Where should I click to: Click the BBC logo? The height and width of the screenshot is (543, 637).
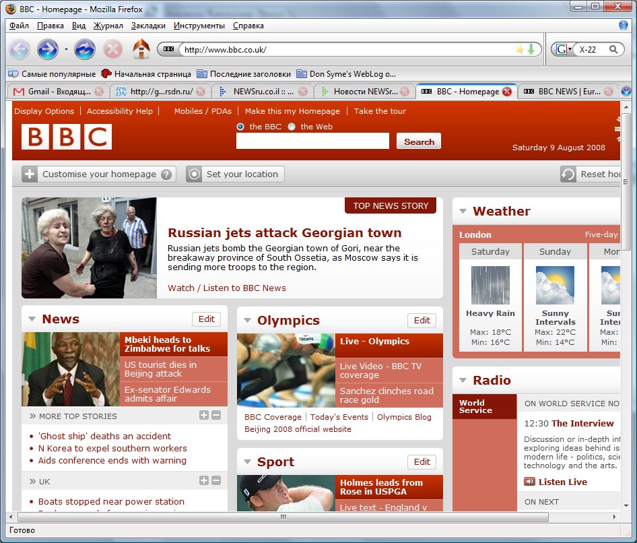[x=67, y=137]
